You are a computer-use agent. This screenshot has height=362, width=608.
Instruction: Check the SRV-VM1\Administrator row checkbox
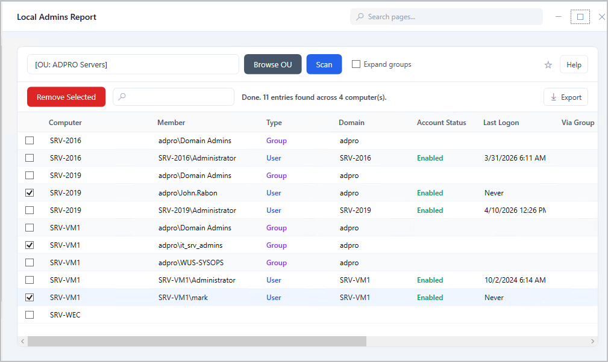[x=30, y=280]
